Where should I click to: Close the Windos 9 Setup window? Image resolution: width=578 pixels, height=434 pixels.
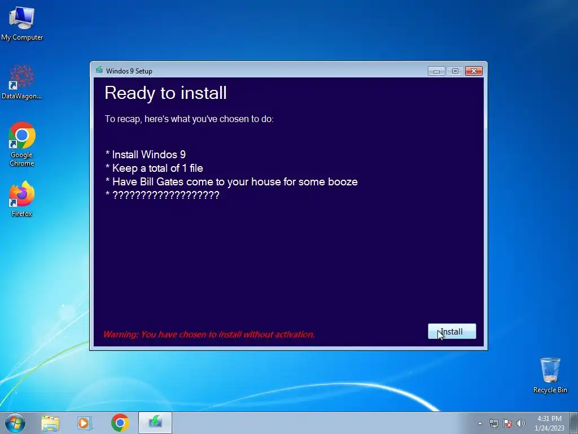tap(474, 71)
